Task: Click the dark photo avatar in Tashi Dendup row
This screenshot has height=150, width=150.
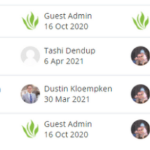Action: click(x=140, y=56)
